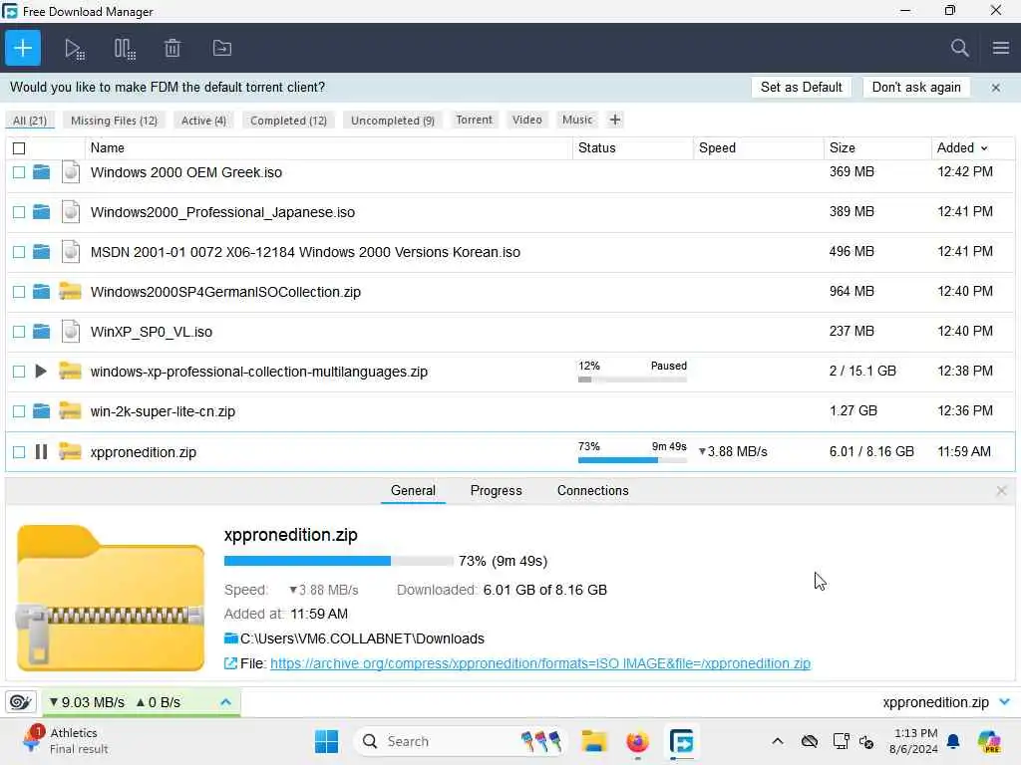Check the win-2k-super-lite-cn.zip checkbox
The width and height of the screenshot is (1021, 765).
click(19, 411)
